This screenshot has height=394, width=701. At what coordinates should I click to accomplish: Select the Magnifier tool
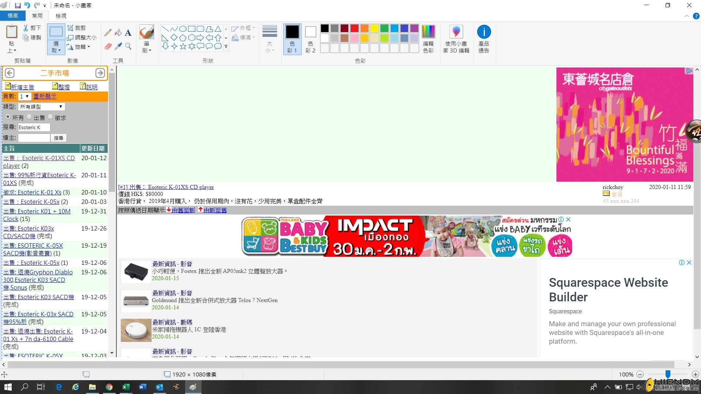tap(128, 46)
